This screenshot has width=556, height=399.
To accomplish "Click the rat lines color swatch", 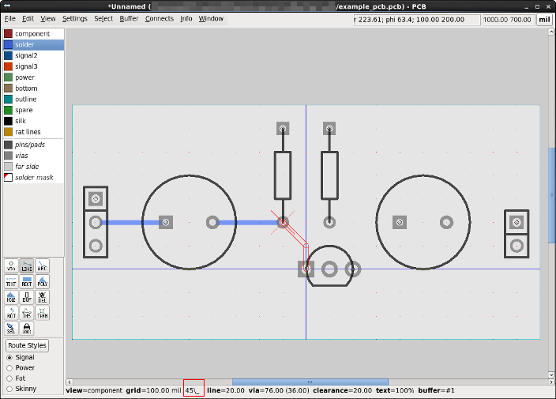I will click(8, 132).
